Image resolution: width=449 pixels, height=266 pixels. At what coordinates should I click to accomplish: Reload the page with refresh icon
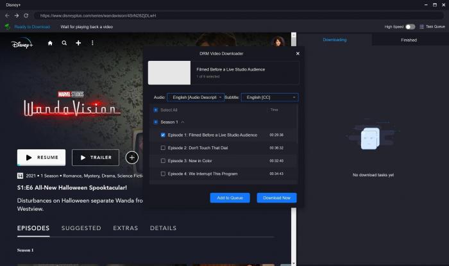26,16
